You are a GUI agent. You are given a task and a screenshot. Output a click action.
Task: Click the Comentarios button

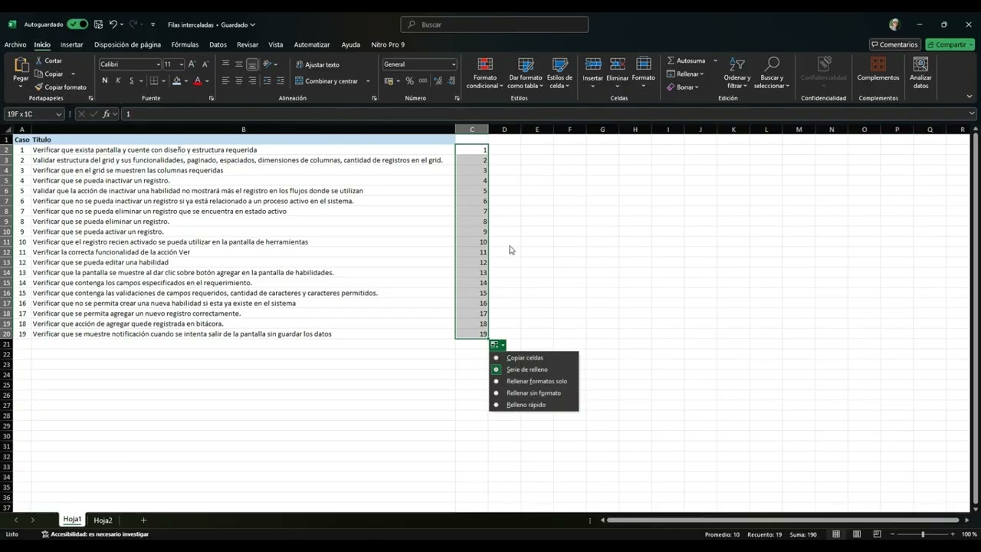894,44
